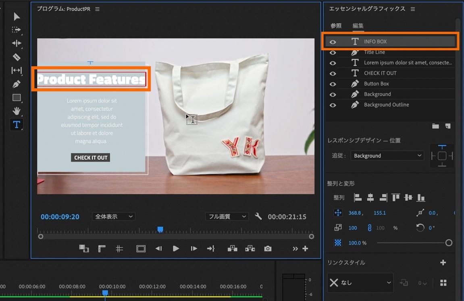Viewport: 464px width, 301px height.
Task: Step forward one frame
Action: click(x=194, y=249)
